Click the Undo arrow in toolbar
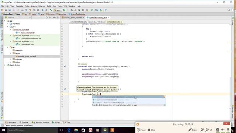Viewport: 236px width, 133px height. [x=14, y=10]
